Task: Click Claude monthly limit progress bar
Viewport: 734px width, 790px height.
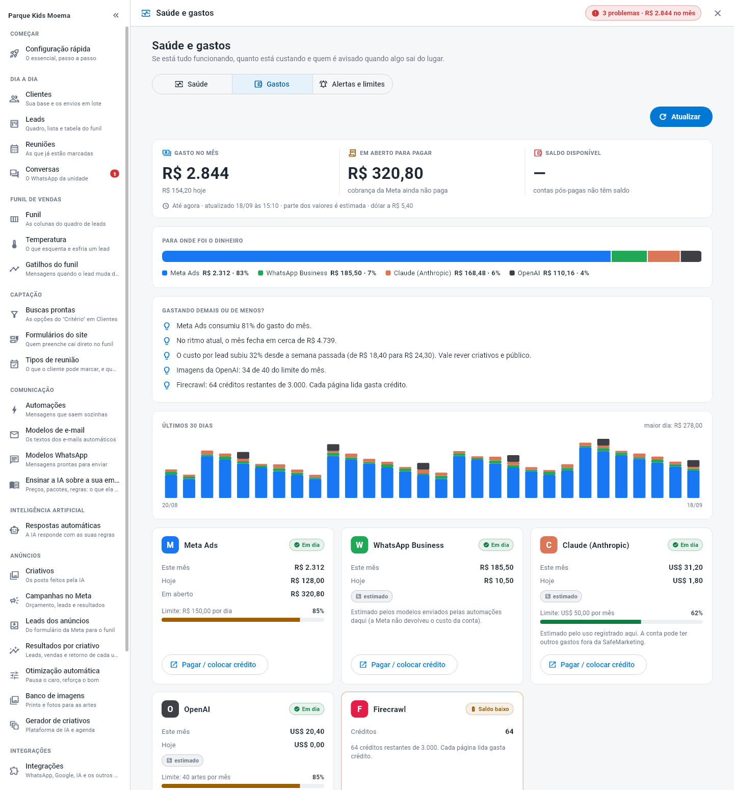Action: pos(621,622)
